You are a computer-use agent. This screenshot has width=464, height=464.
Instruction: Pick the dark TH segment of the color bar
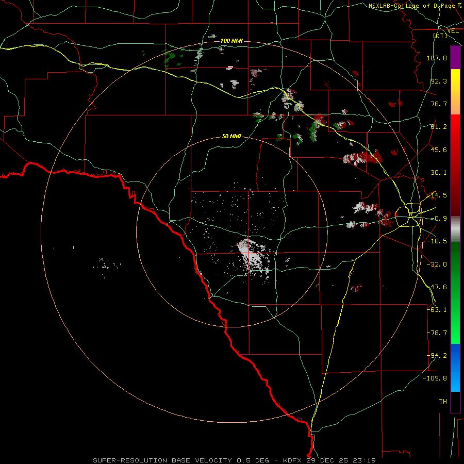click(455, 402)
